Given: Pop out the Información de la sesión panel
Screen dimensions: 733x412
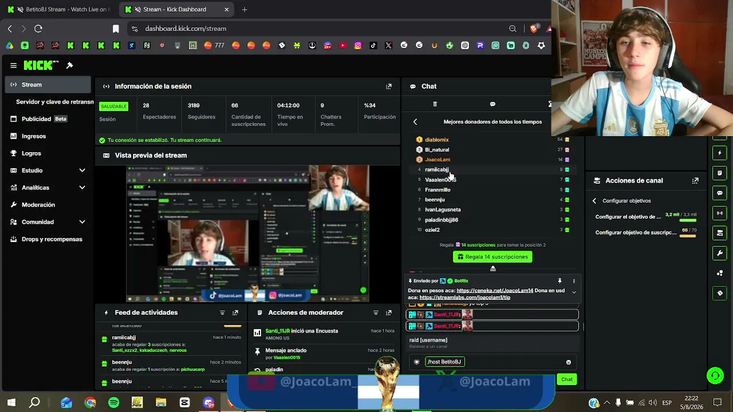Looking at the screenshot, I should 389,86.
